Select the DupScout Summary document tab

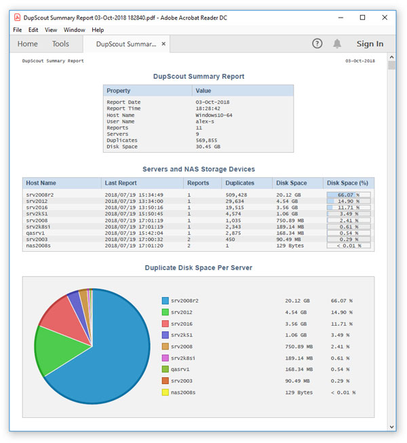(126, 44)
